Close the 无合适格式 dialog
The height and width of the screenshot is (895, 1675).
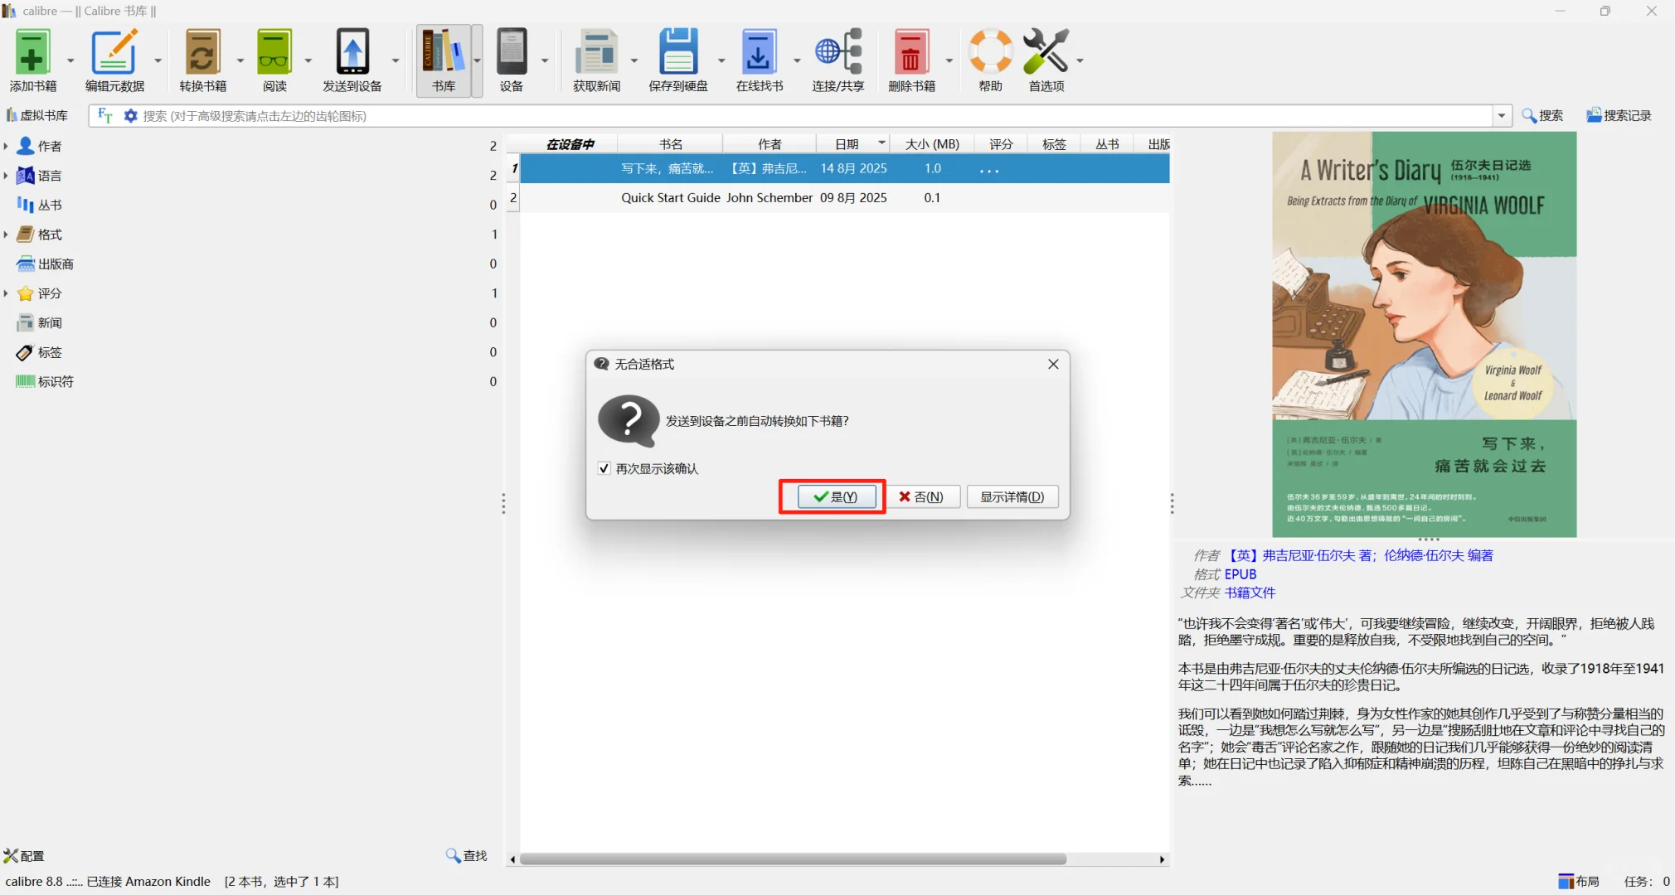1053,364
